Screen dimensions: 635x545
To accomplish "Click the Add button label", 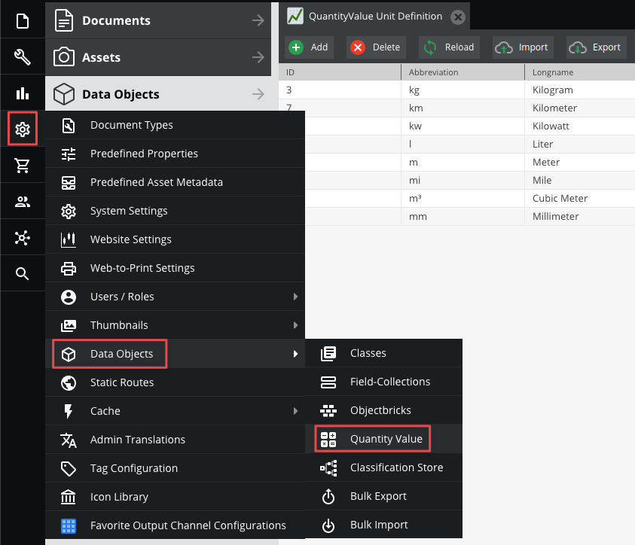I will pos(319,47).
